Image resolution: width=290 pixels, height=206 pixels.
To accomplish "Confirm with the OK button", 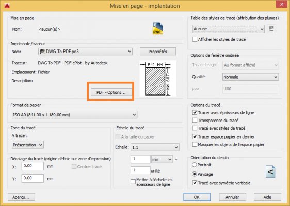I will click(197, 197).
